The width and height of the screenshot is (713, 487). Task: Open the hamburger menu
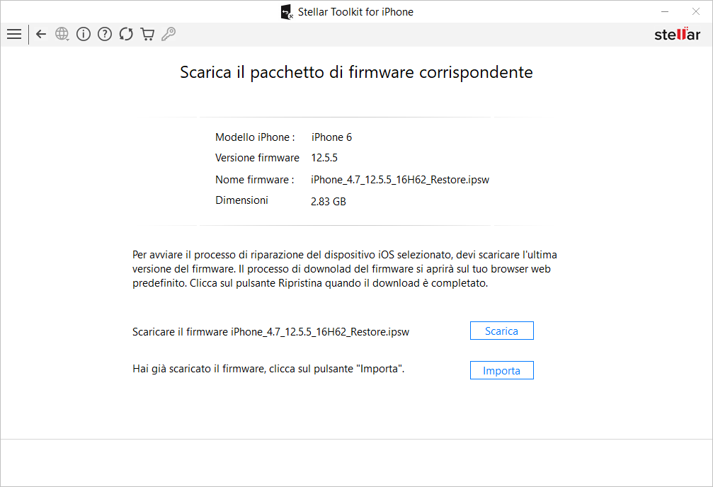pyautogui.click(x=14, y=34)
